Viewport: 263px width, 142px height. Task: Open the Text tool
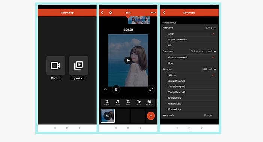pos(139,103)
